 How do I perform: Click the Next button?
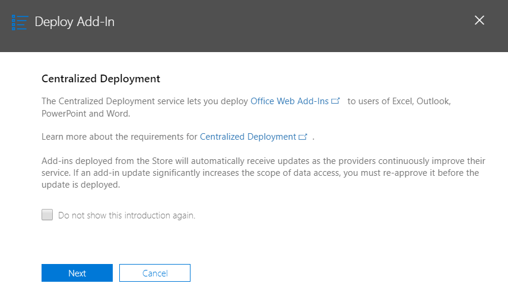pos(77,273)
